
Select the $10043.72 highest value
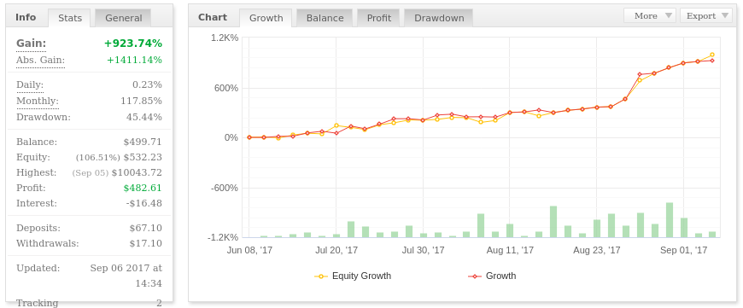[137, 172]
